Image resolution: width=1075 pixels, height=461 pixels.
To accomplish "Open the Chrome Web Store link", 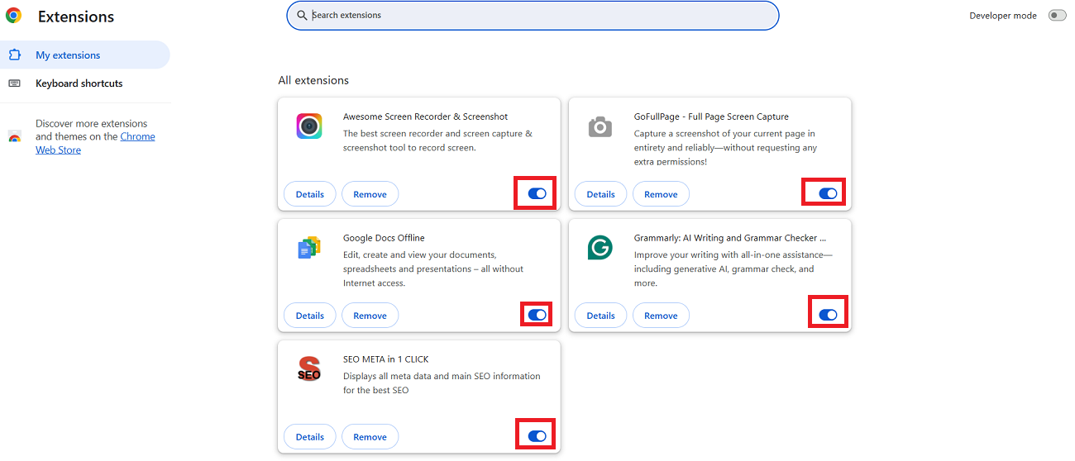I will [x=95, y=144].
